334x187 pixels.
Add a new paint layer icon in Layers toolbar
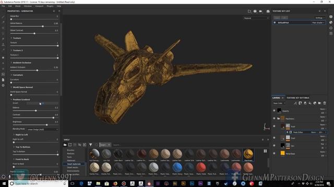[305, 103]
